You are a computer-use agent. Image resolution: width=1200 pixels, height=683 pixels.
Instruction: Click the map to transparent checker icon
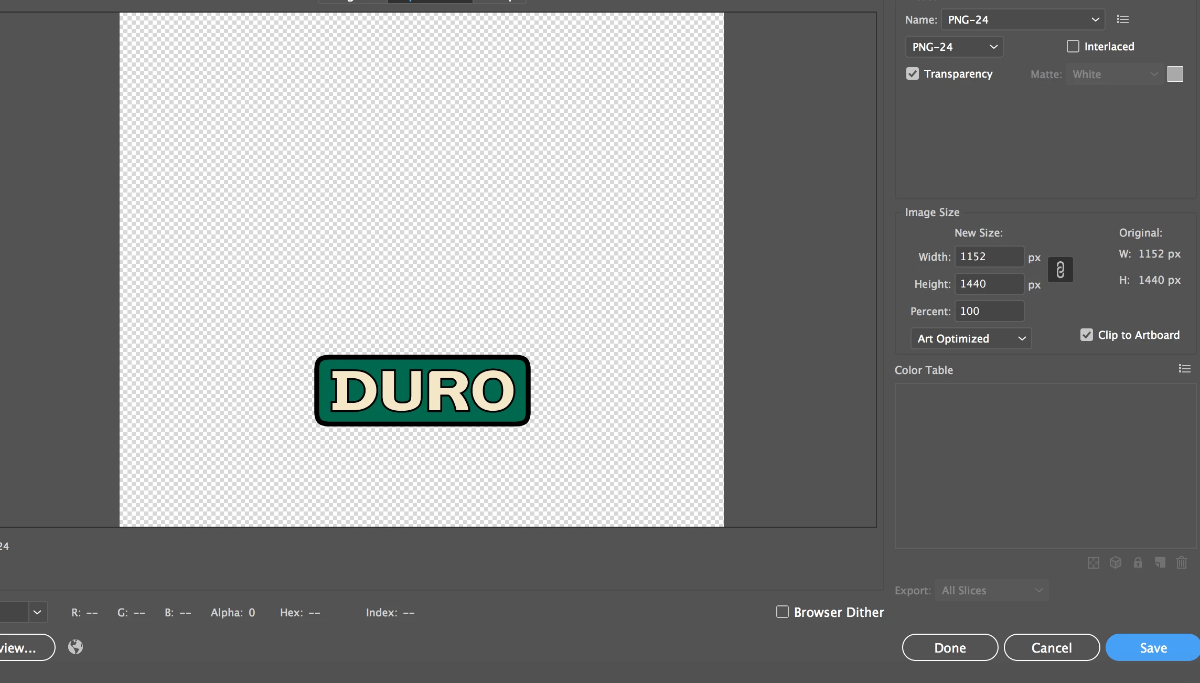tap(1093, 563)
